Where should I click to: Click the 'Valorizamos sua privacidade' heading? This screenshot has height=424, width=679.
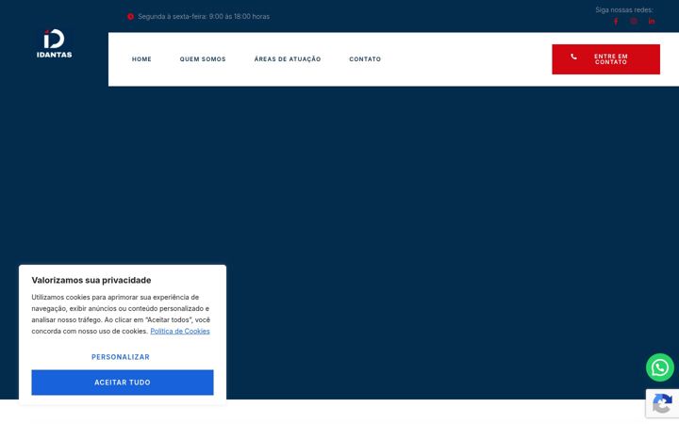91,281
